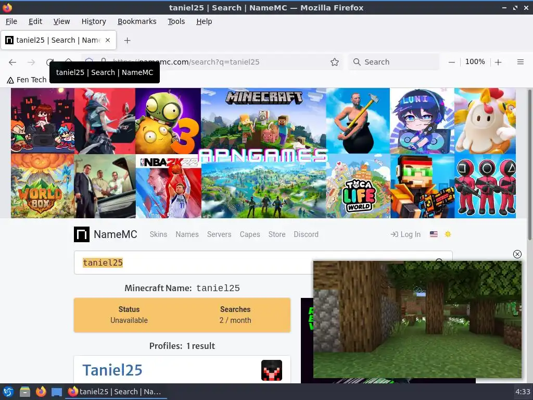
Task: Click the blue desktop icon in the taskbar
Action: click(57, 392)
